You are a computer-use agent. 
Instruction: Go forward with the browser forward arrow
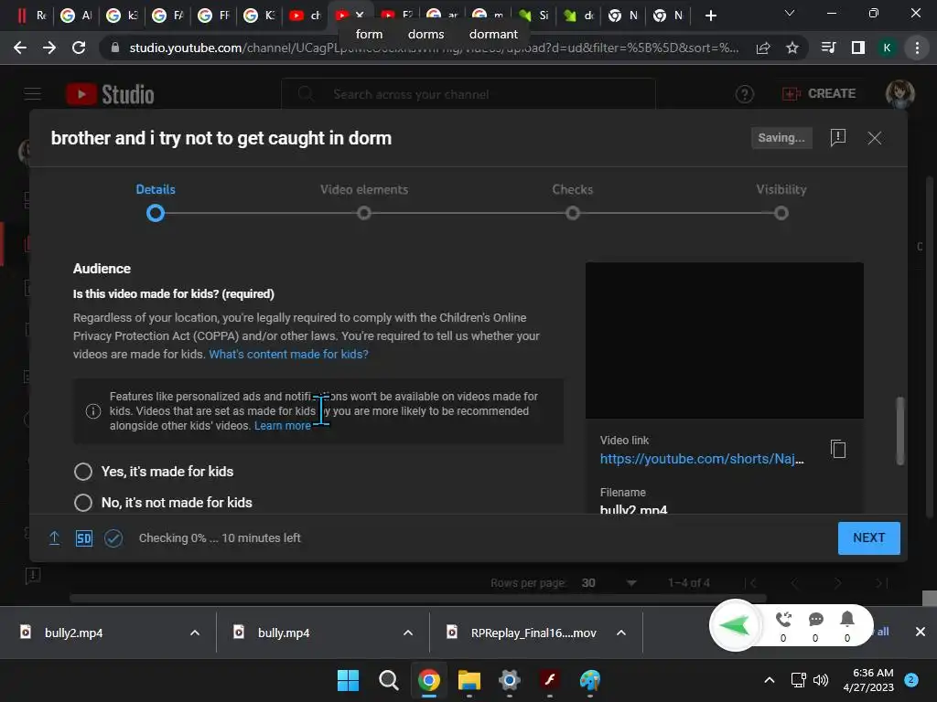pyautogui.click(x=49, y=48)
